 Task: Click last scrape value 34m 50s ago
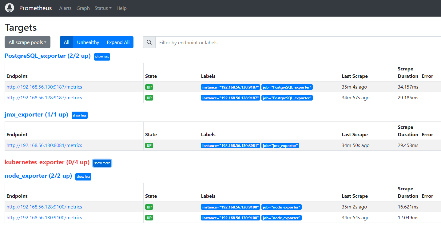pos(356,145)
